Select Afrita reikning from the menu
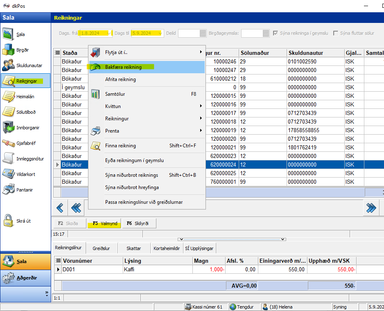The image size is (384, 311). 120,79
